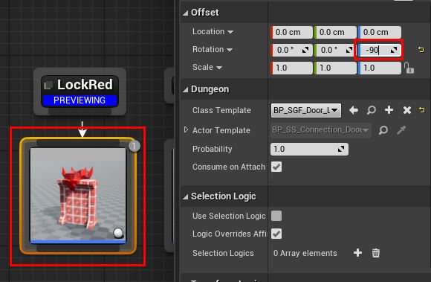Click the Location Y field 0.0 cm
The image size is (431, 282).
(x=335, y=32)
